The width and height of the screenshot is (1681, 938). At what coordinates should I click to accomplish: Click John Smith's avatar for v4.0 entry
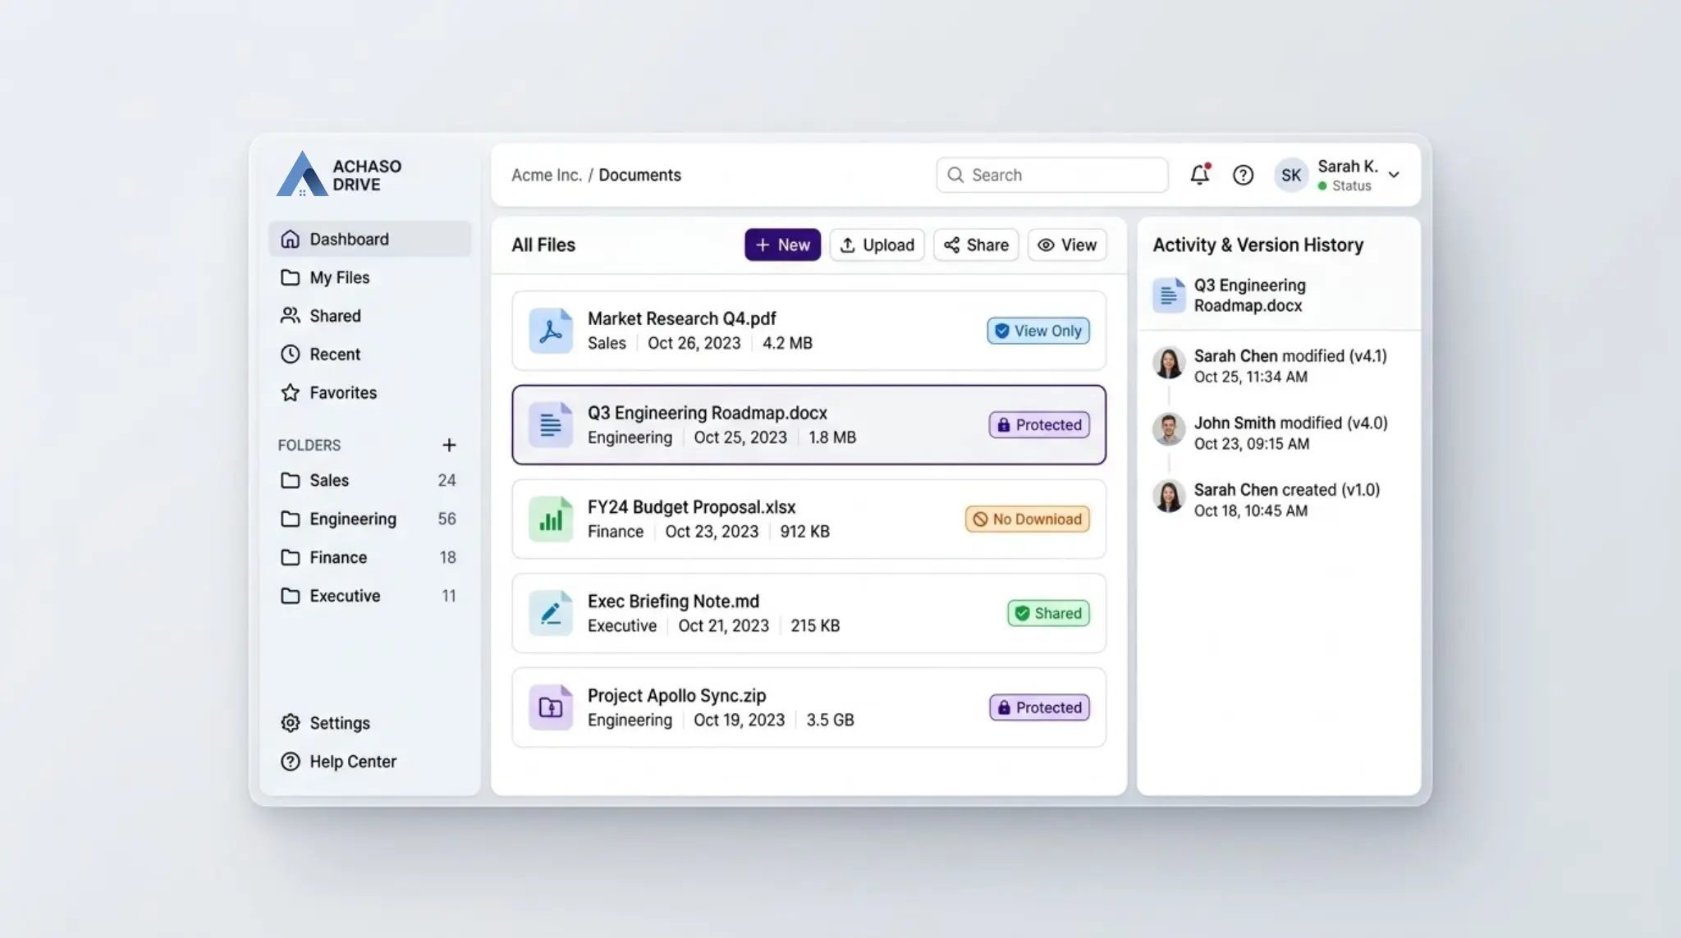pos(1169,429)
